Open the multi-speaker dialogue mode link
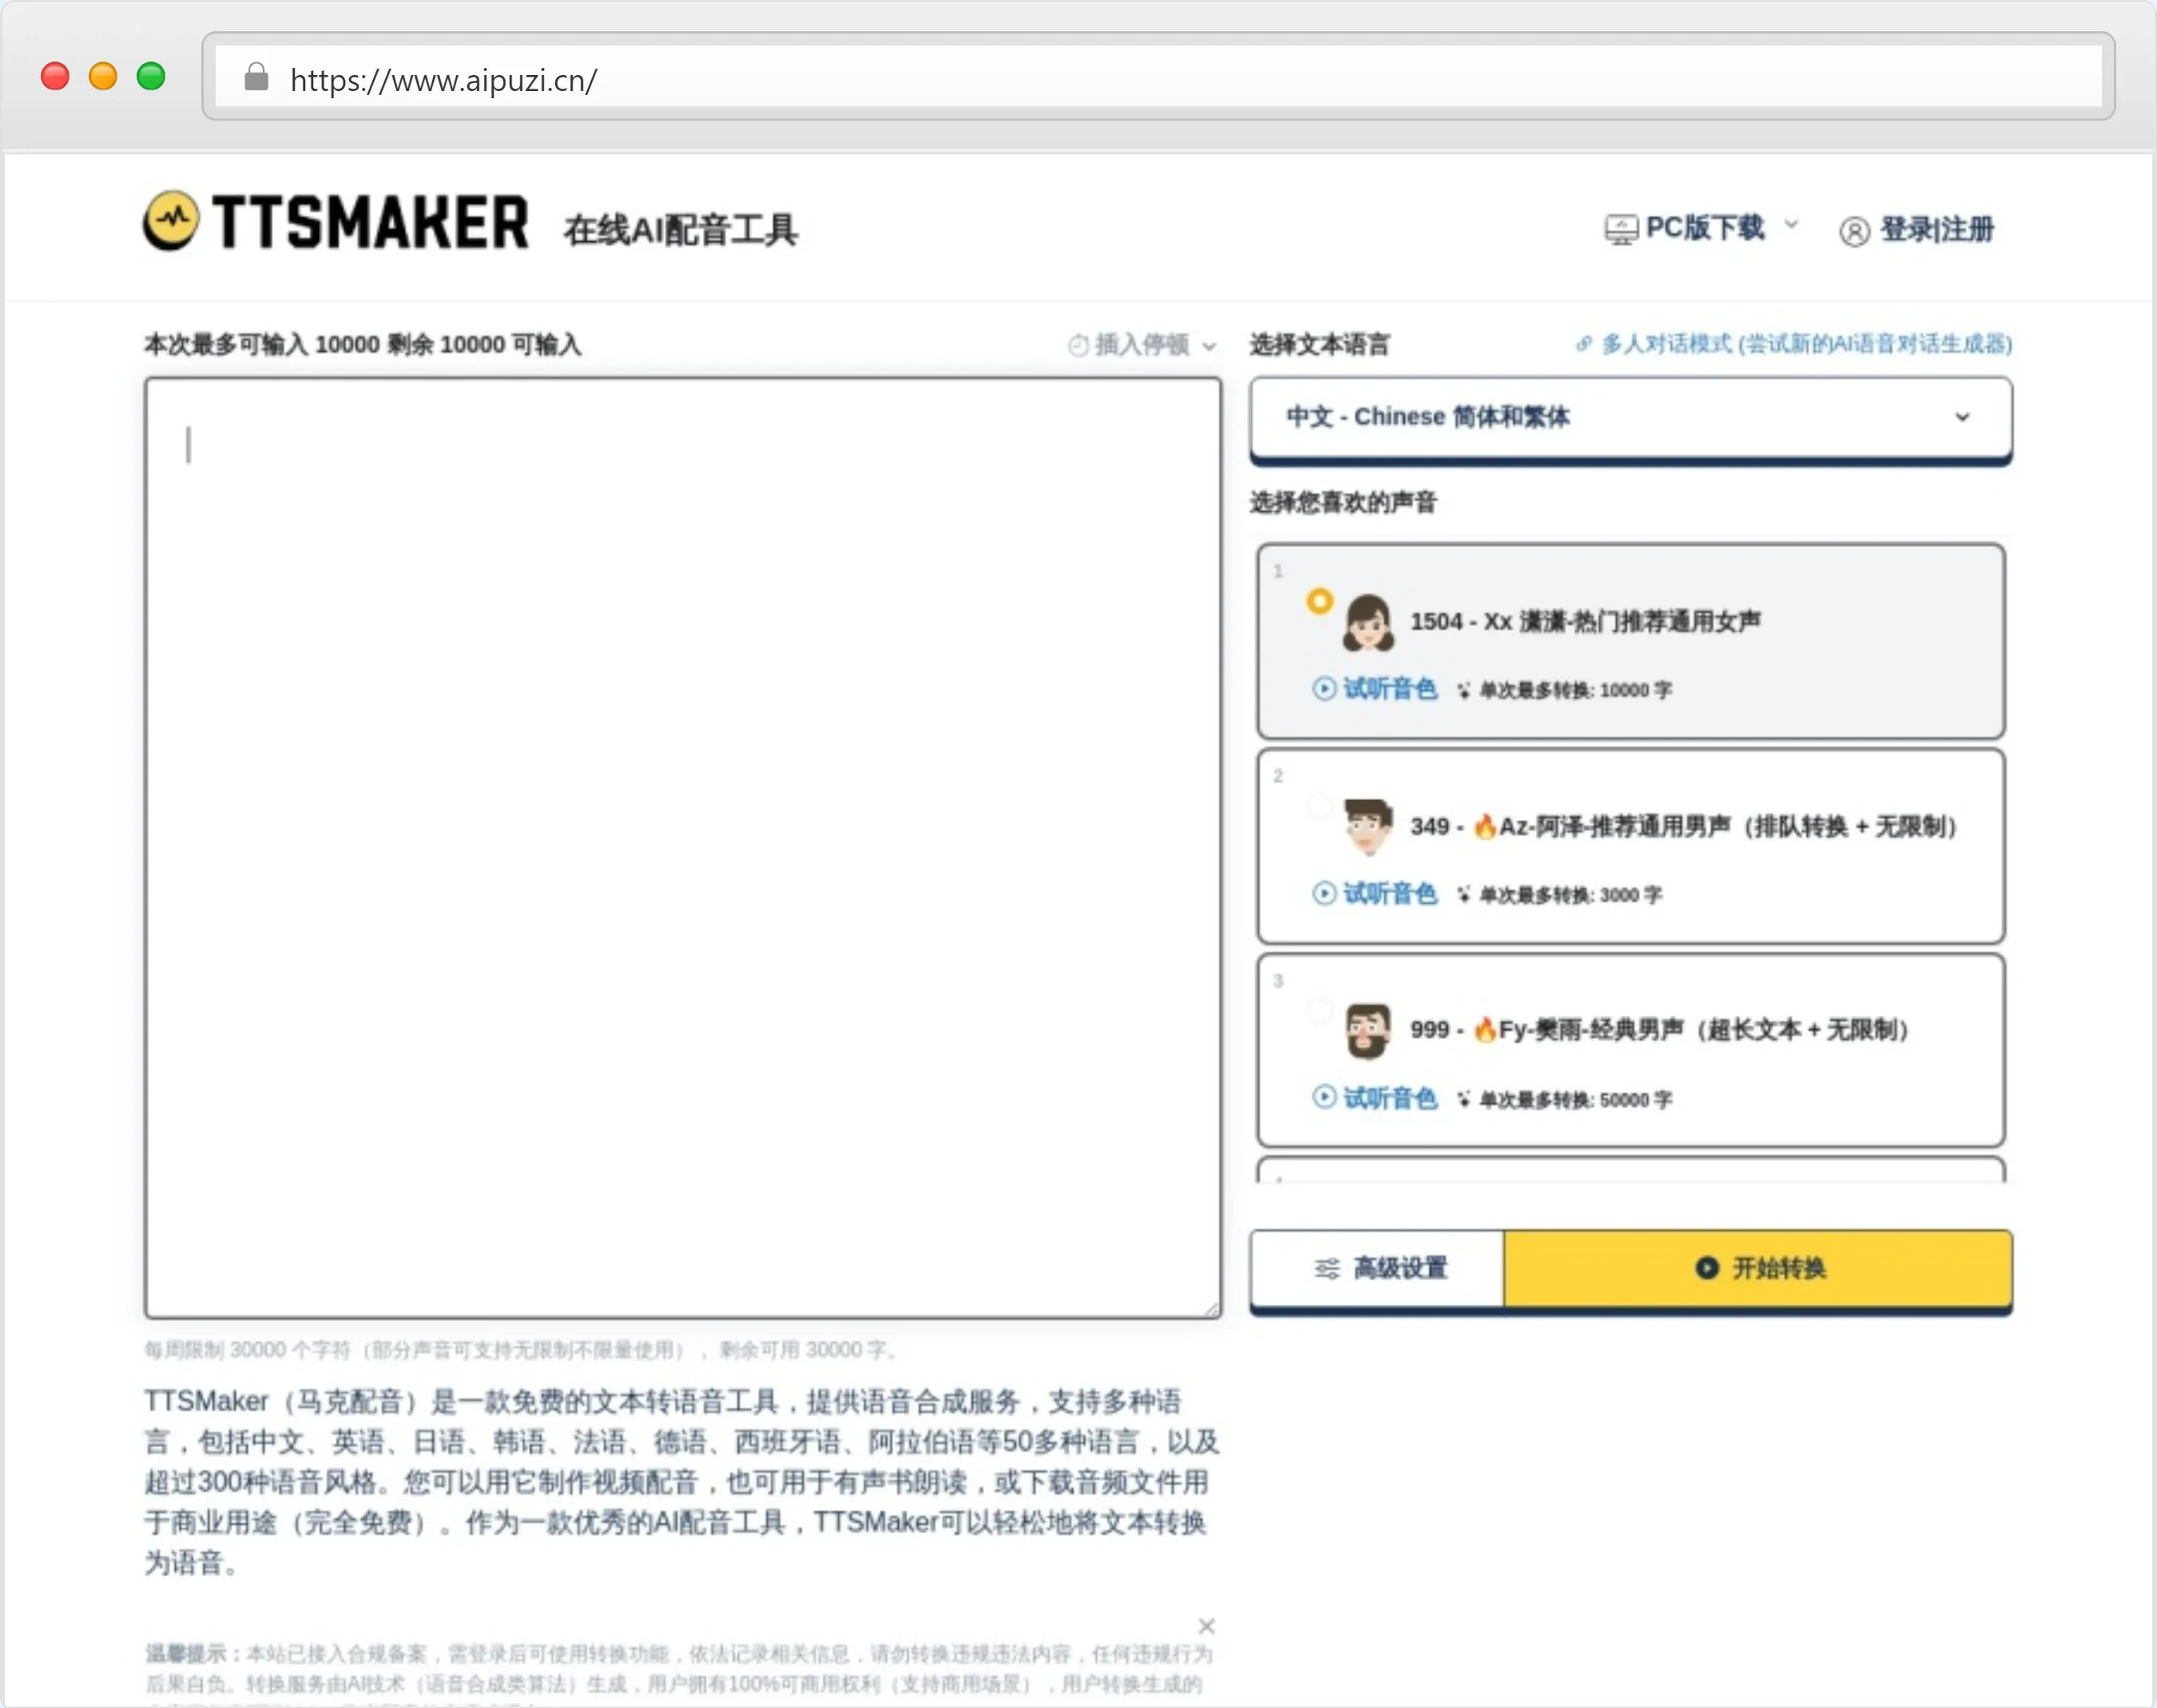The image size is (2157, 1708). [1805, 344]
